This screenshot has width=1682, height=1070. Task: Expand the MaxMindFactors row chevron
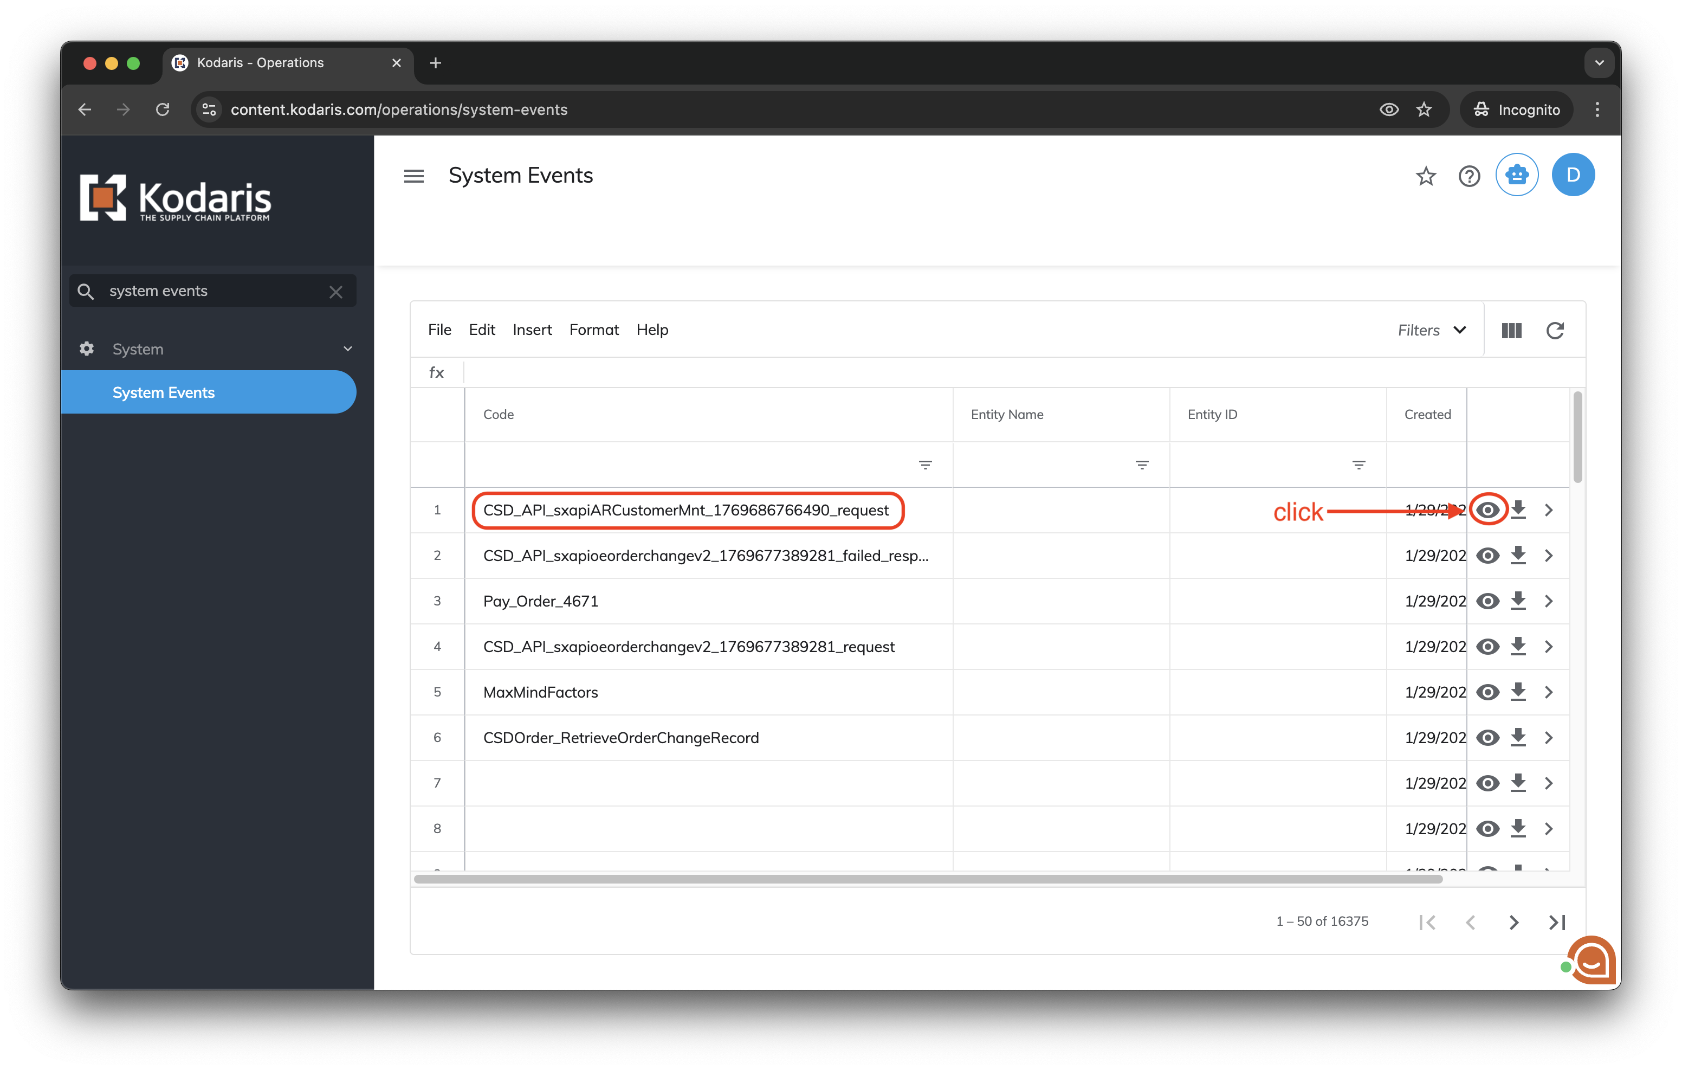pyautogui.click(x=1549, y=692)
